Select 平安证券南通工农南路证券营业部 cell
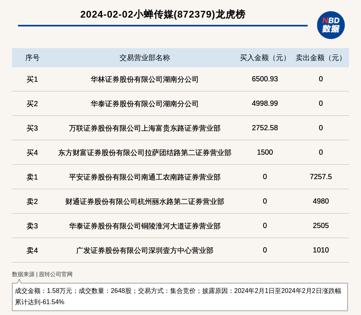This screenshot has width=361, height=315. 144,177
